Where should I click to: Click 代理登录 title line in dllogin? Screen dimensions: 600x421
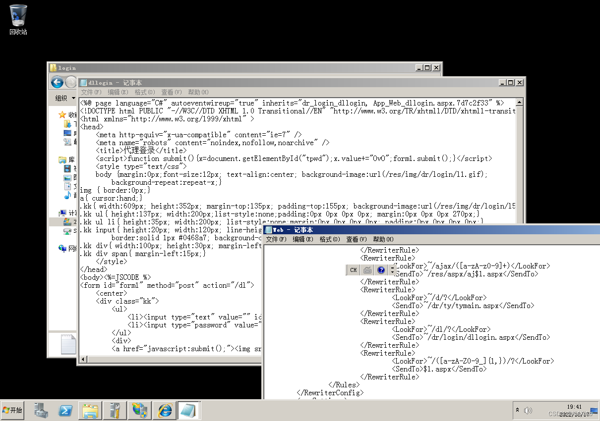(141, 151)
